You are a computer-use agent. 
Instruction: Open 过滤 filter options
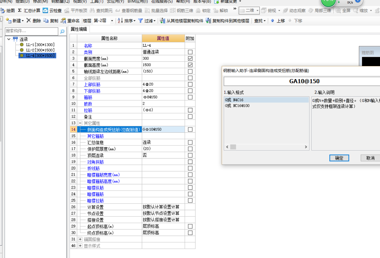147,21
